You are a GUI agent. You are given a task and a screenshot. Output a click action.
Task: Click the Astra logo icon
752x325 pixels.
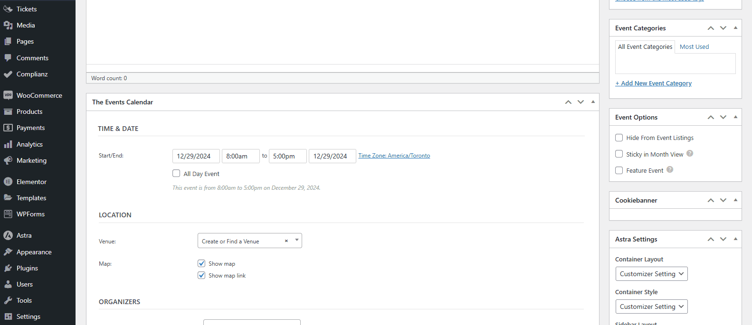(8, 235)
